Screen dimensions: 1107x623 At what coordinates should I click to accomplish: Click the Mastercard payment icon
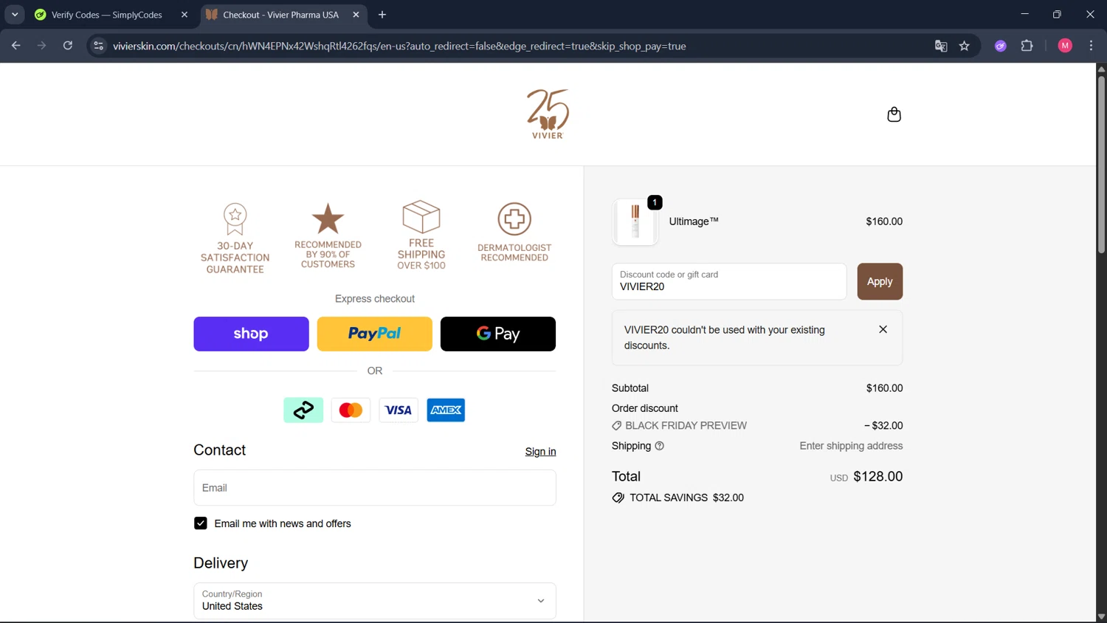pos(351,410)
